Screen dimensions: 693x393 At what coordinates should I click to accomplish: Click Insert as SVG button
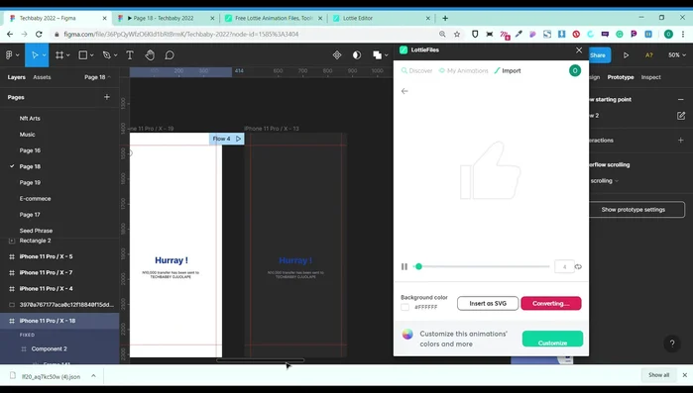[488, 304]
